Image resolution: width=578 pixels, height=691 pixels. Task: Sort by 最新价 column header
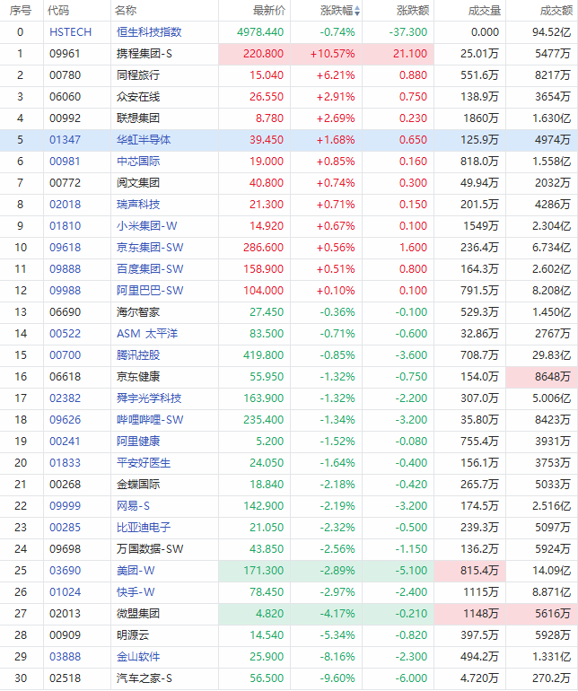point(269,11)
